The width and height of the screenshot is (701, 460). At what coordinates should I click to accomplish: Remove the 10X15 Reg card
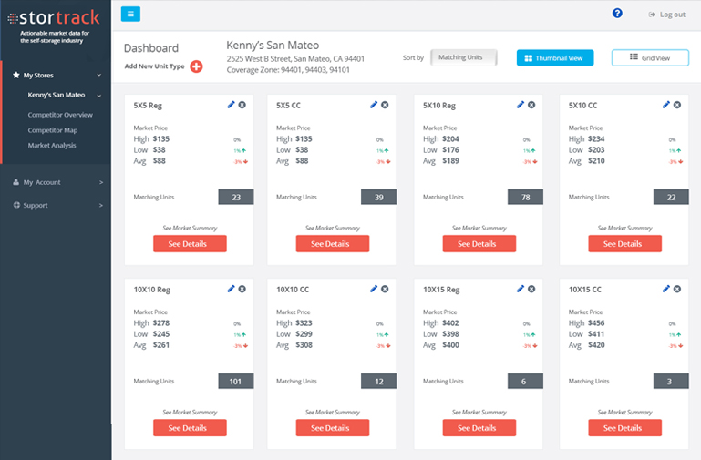(x=531, y=289)
